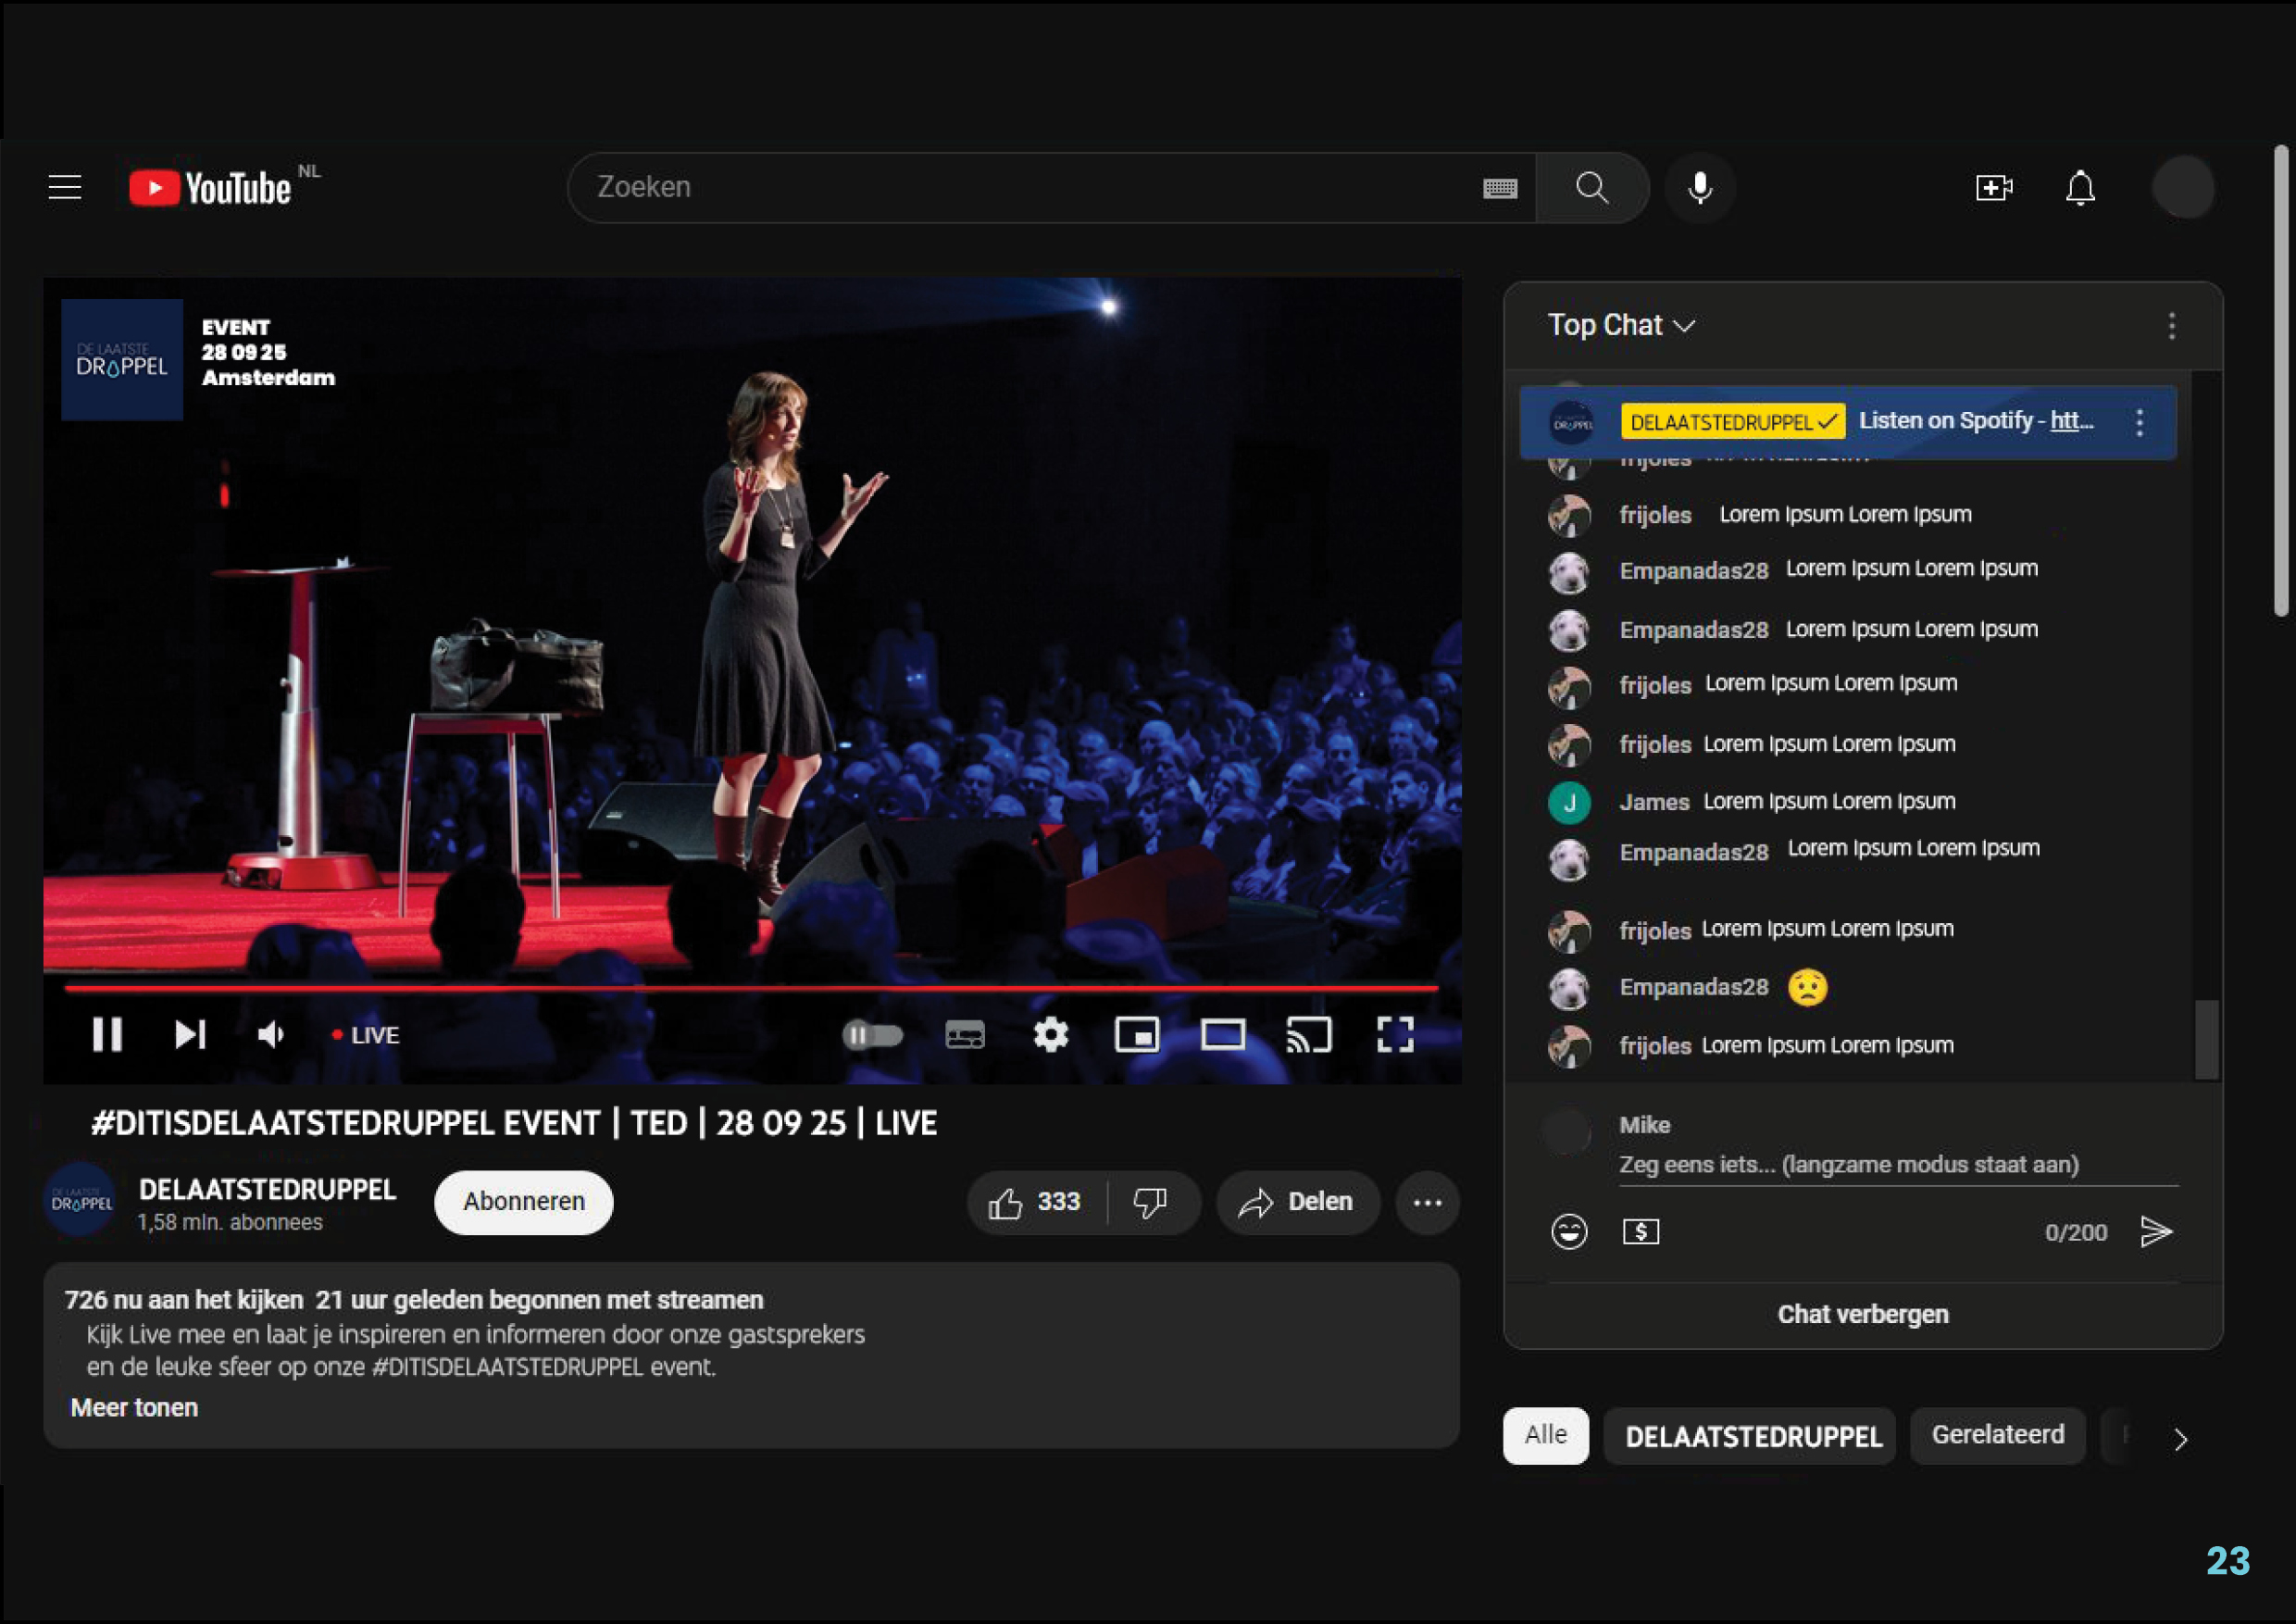Click '1,58 mln. abonnees' subscriber count
The image size is (2296, 1624).
click(230, 1222)
